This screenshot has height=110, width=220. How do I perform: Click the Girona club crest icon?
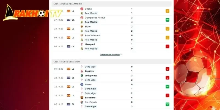pyautogui.click(x=82, y=9)
